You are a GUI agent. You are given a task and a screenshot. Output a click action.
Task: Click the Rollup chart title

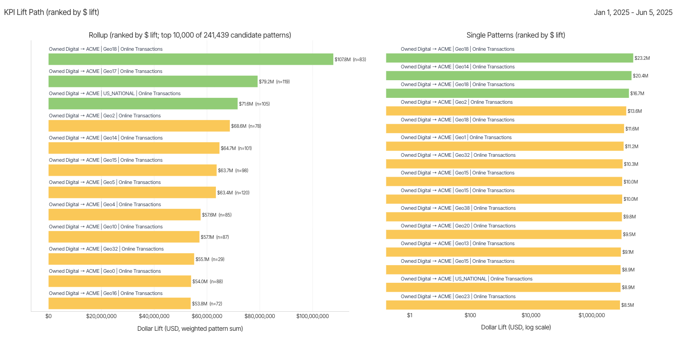(x=190, y=35)
